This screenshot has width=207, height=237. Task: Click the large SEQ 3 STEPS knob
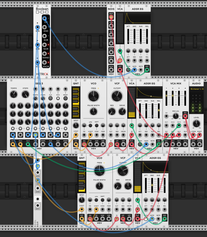pyautogui.click(x=25, y=94)
